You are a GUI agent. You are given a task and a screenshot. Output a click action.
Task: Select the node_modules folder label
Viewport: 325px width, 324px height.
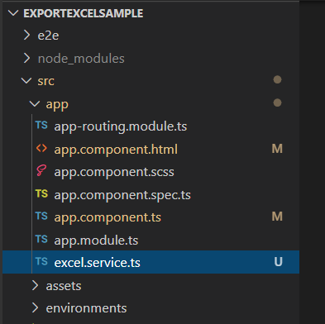point(81,59)
